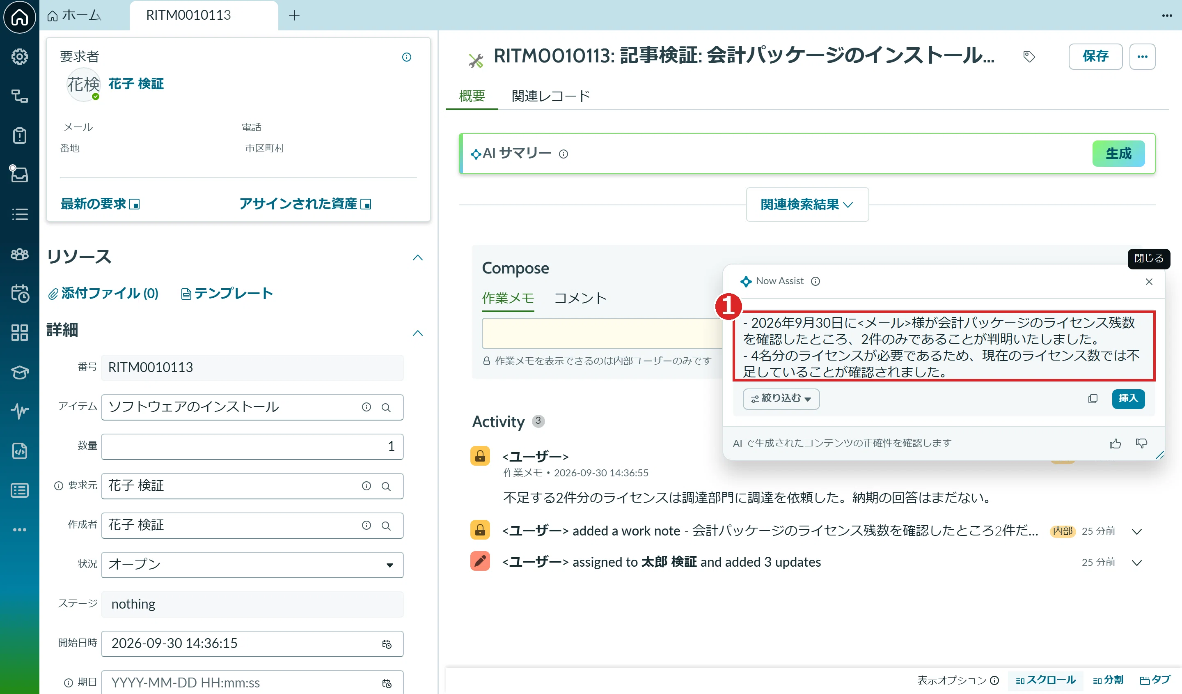The width and height of the screenshot is (1182, 694).
Task: Open the 絞り込む dropdown in Now Assist
Action: (781, 399)
